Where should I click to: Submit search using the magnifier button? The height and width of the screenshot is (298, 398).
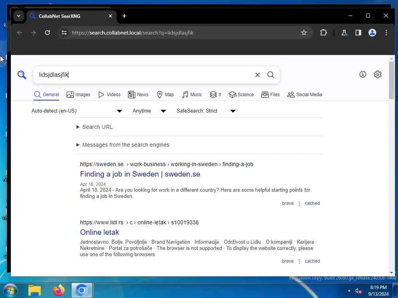271,75
